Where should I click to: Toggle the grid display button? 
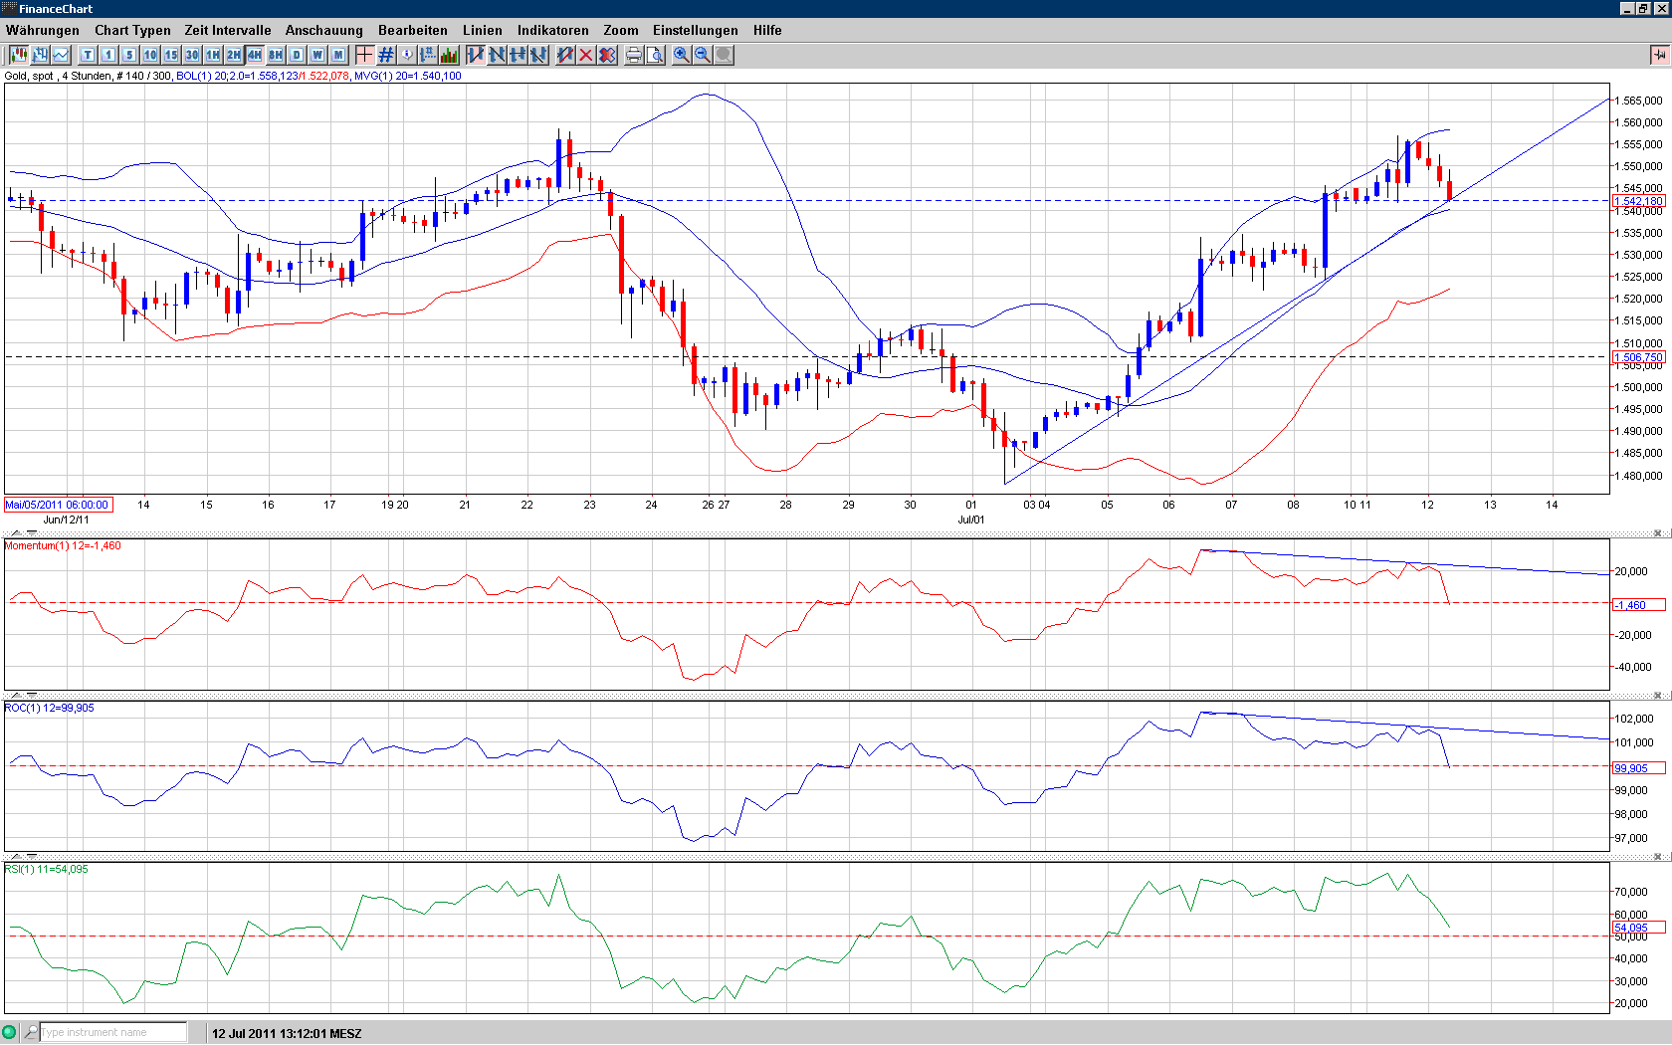[x=386, y=55]
